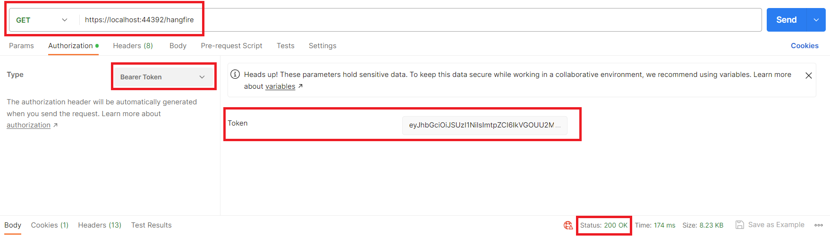Open the response Cookies (1) tab

click(50, 225)
